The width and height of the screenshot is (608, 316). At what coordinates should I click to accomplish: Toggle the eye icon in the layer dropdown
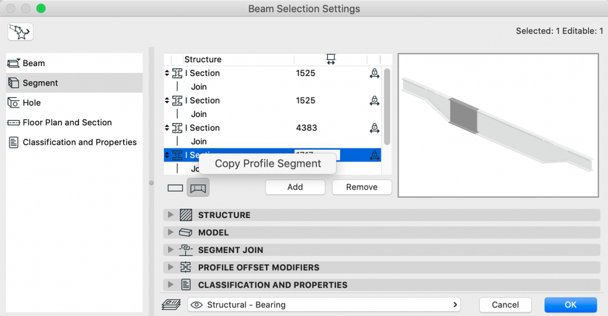(x=197, y=305)
